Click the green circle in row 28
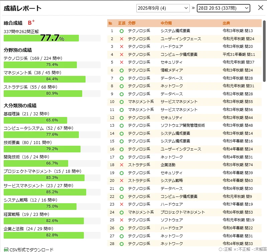The image size is (267, 252). coord(122,244)
